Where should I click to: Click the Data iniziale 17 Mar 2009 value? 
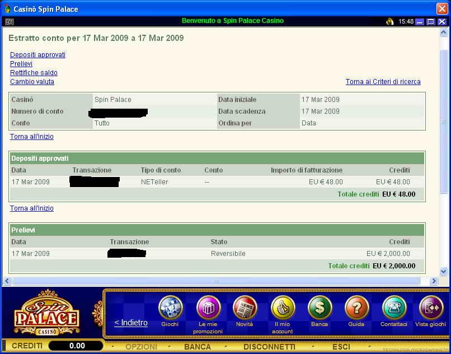[x=321, y=99]
